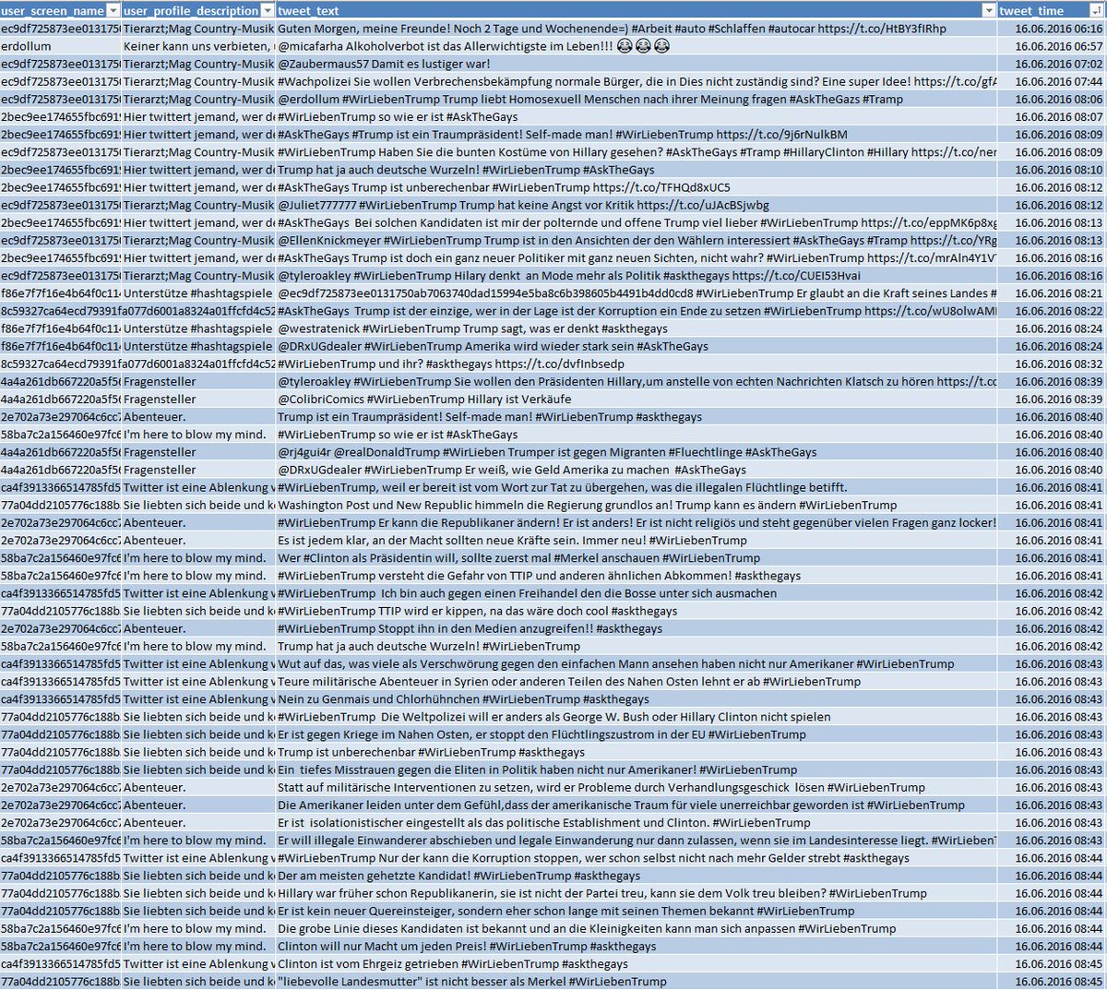1107x990 pixels.
Task: Select tweet '#WirLiebenTrump und ihr? #askthegays'
Action: [637, 364]
